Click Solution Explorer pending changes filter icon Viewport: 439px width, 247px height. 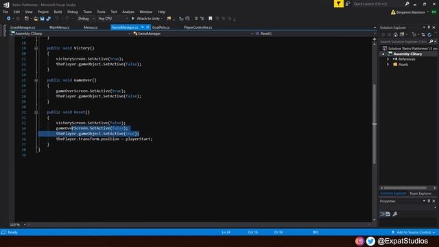pos(414,35)
